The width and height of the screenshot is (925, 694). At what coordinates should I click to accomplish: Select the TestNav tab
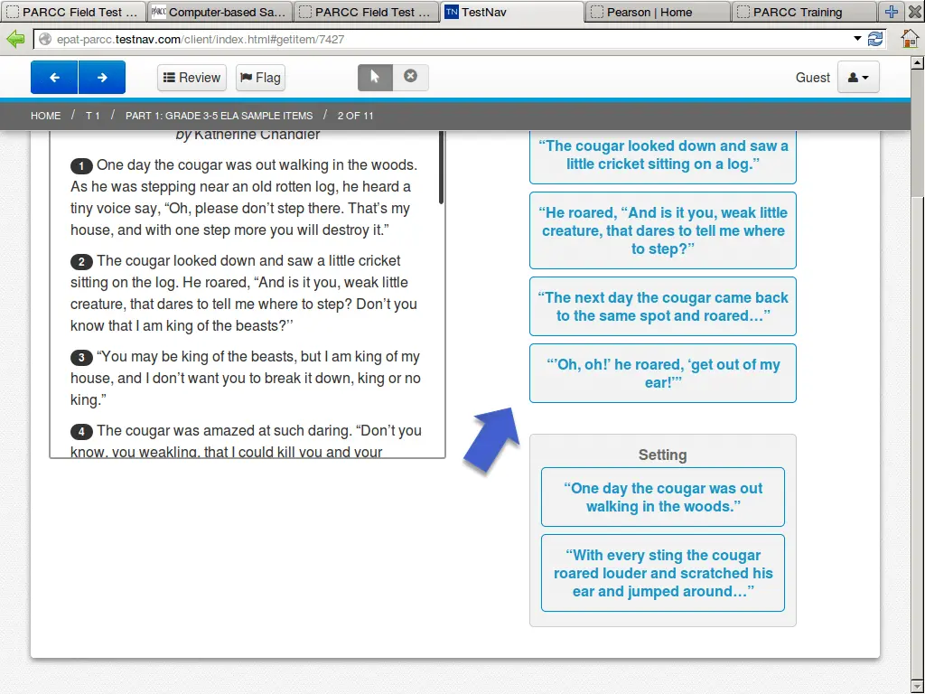(x=511, y=12)
